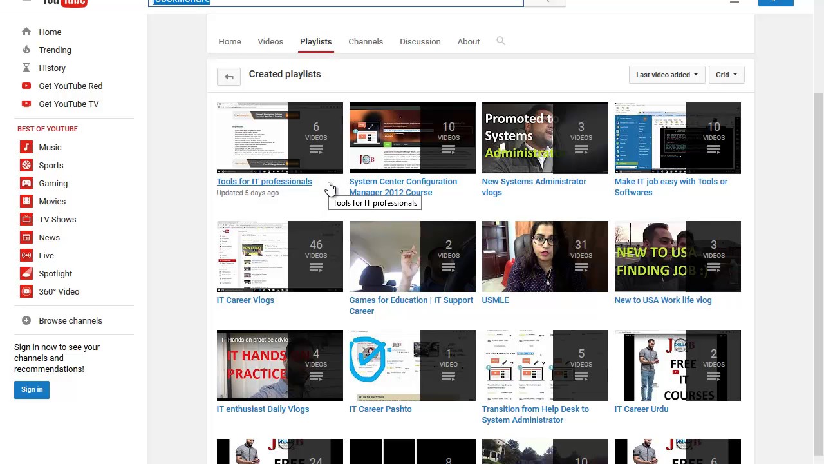The image size is (824, 464).
Task: Click the New Systems Administrator vlogs thumbnail
Action: click(545, 138)
